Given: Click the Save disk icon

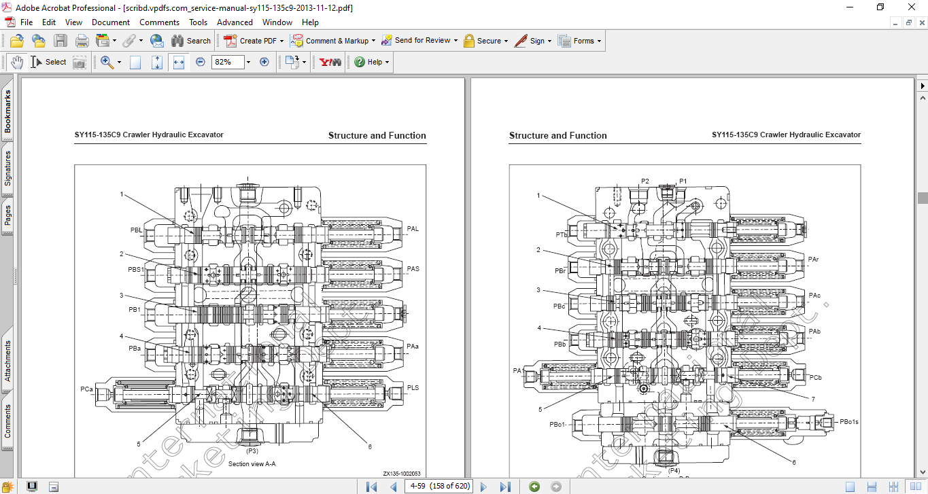Looking at the screenshot, I should point(61,41).
